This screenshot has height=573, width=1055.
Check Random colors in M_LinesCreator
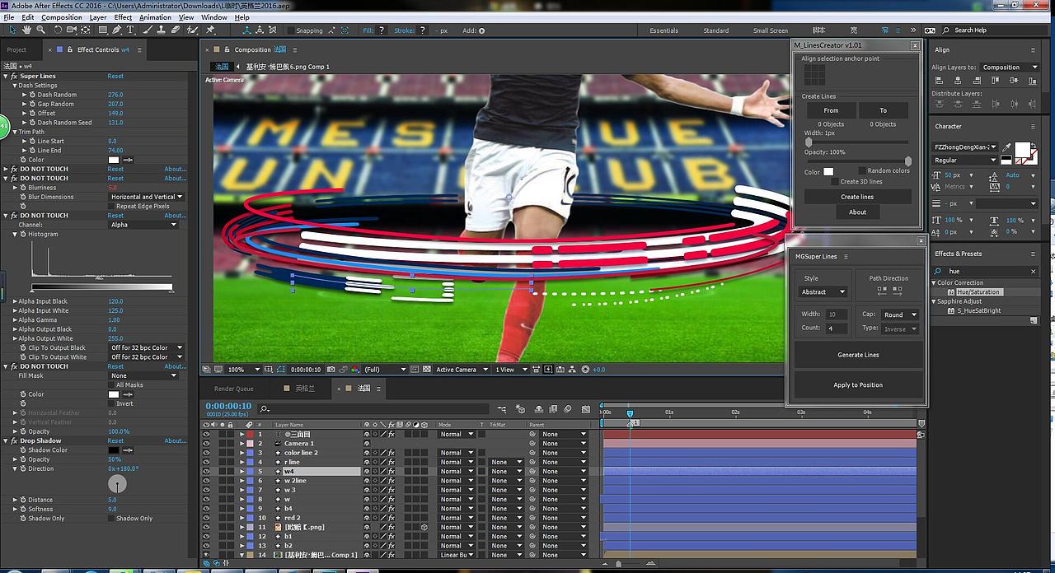[x=862, y=170]
